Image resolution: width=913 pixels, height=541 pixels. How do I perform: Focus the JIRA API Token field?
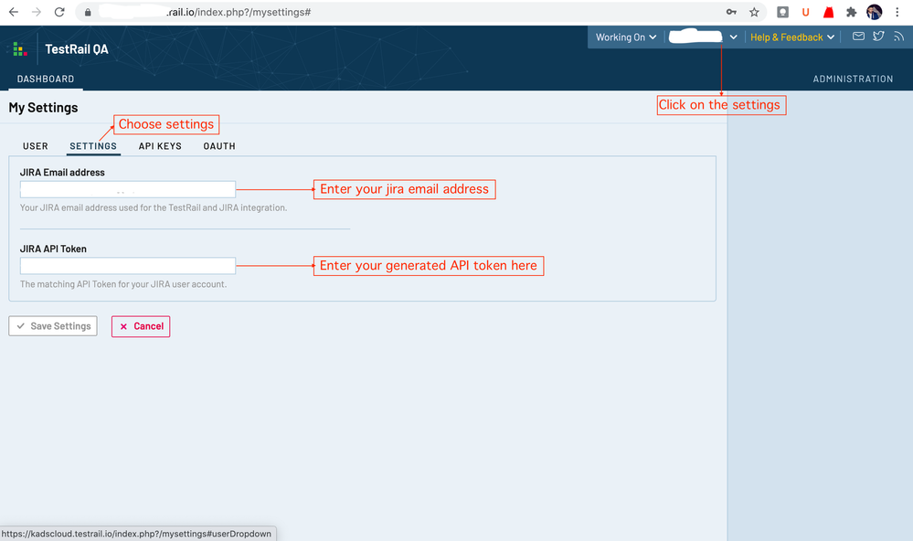pos(128,266)
